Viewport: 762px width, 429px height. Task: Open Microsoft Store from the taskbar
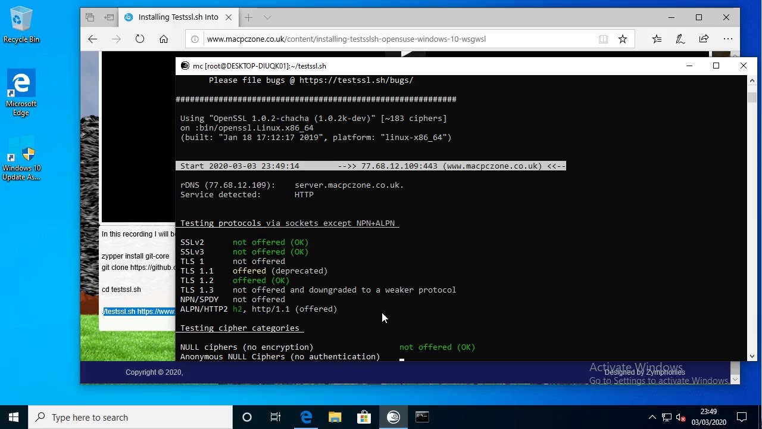coord(364,417)
